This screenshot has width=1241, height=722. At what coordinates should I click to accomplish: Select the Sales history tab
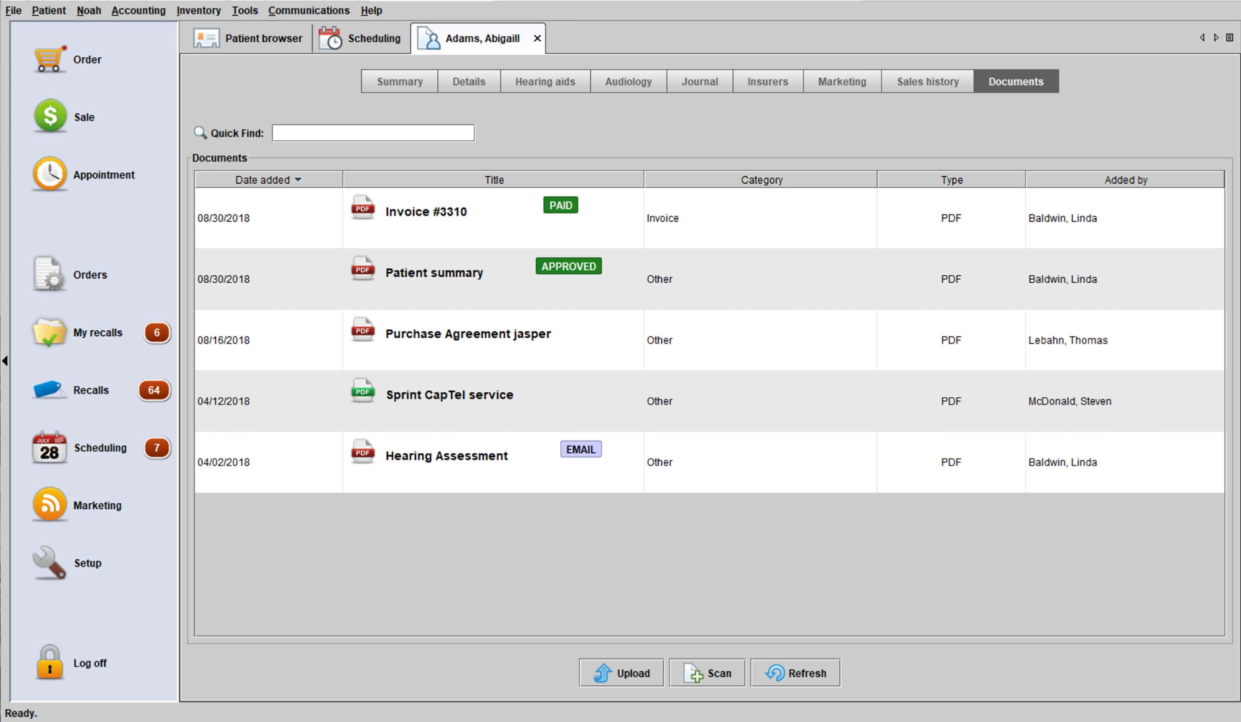point(927,81)
